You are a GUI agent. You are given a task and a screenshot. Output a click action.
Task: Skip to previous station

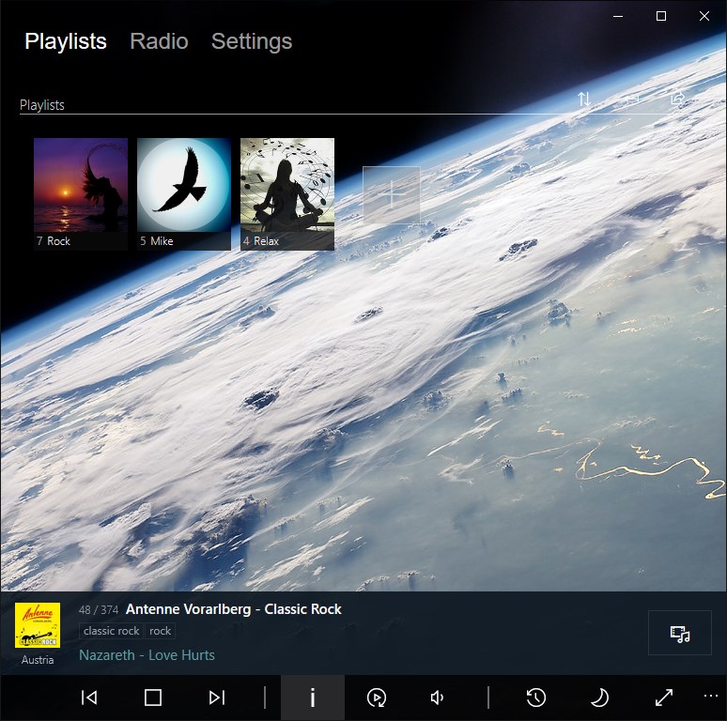pyautogui.click(x=89, y=698)
